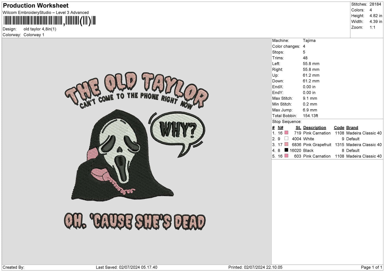The height and width of the screenshot is (272, 385).
Task: Click the Left value '55.8 mm'
Action: click(x=311, y=64)
